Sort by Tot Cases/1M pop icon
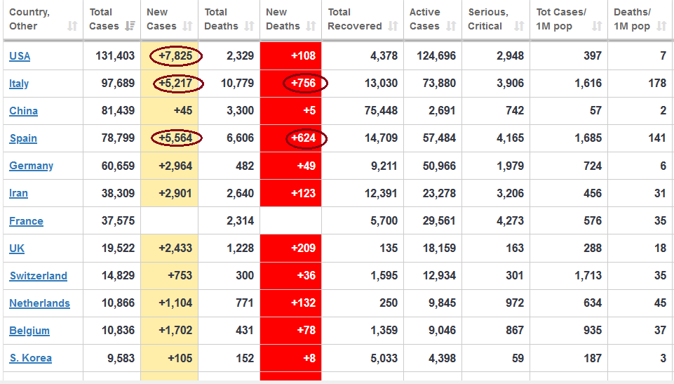 coord(597,26)
